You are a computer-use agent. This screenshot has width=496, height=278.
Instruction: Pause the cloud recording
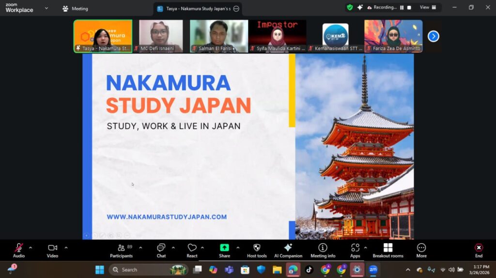coord(402,8)
